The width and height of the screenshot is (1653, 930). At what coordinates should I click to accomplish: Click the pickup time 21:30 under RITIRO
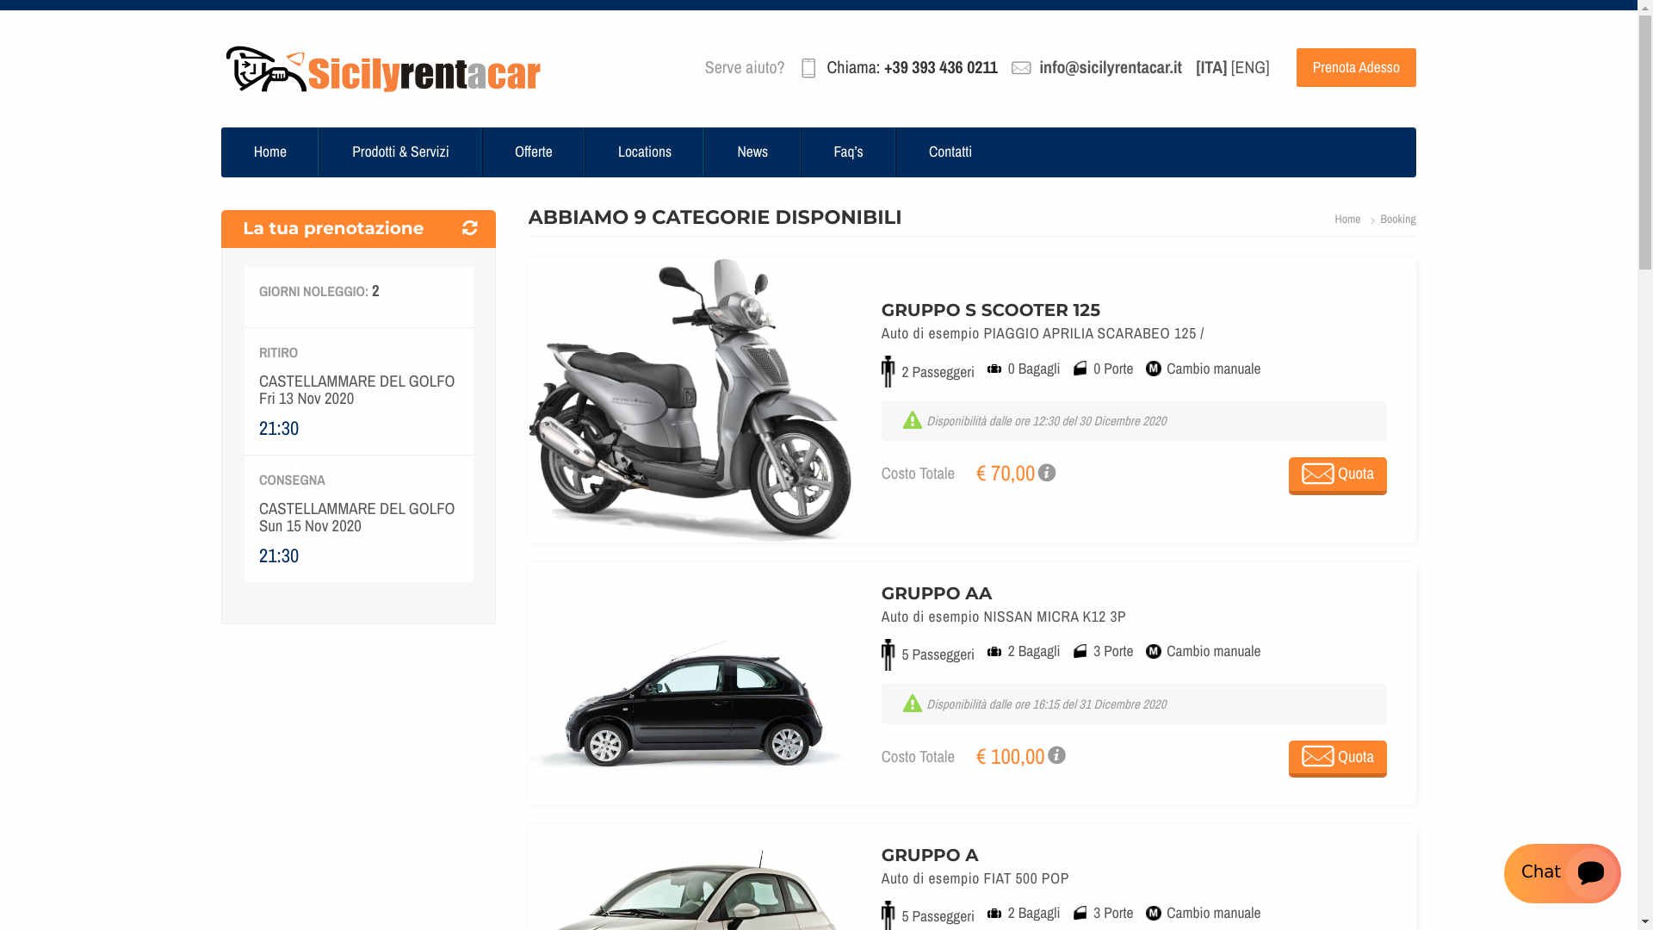[279, 428]
